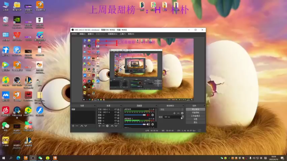Click second mixer channel volume slider
287x161 pixels.
tap(135, 124)
